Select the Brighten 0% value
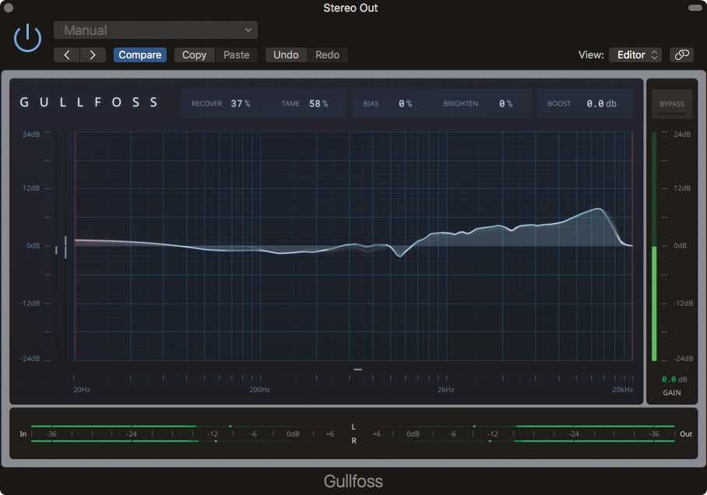The image size is (707, 495). click(505, 104)
